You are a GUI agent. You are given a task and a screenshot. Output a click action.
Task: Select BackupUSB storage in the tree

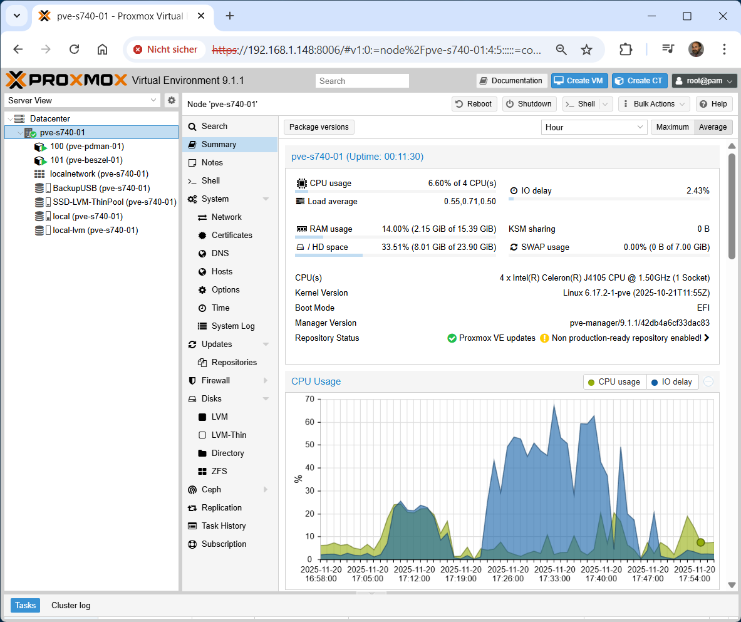click(x=101, y=188)
